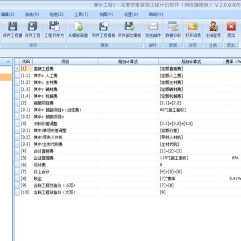Click the 打开目录 open folder icon
Viewport: 241px width, 241px height.
193,26
